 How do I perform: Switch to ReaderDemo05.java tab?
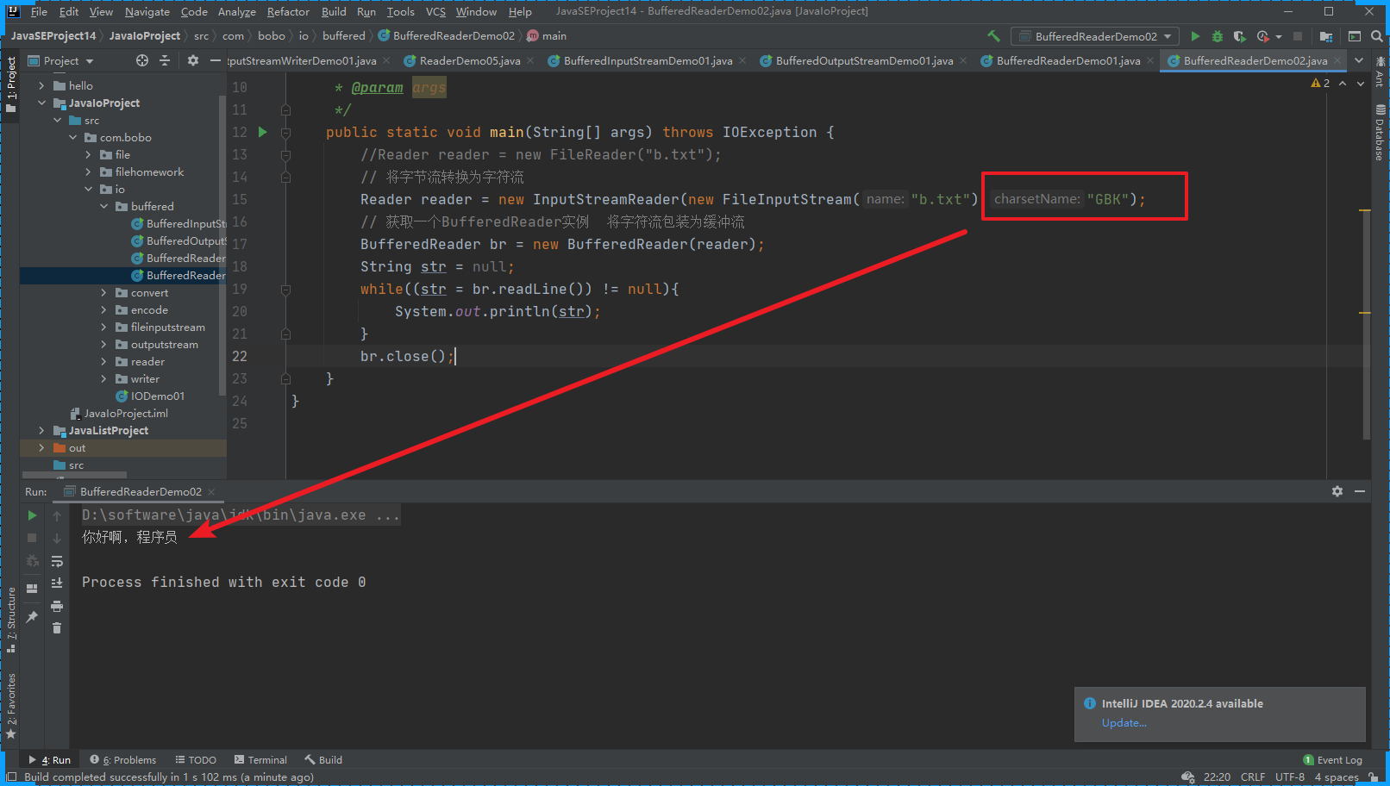point(469,60)
